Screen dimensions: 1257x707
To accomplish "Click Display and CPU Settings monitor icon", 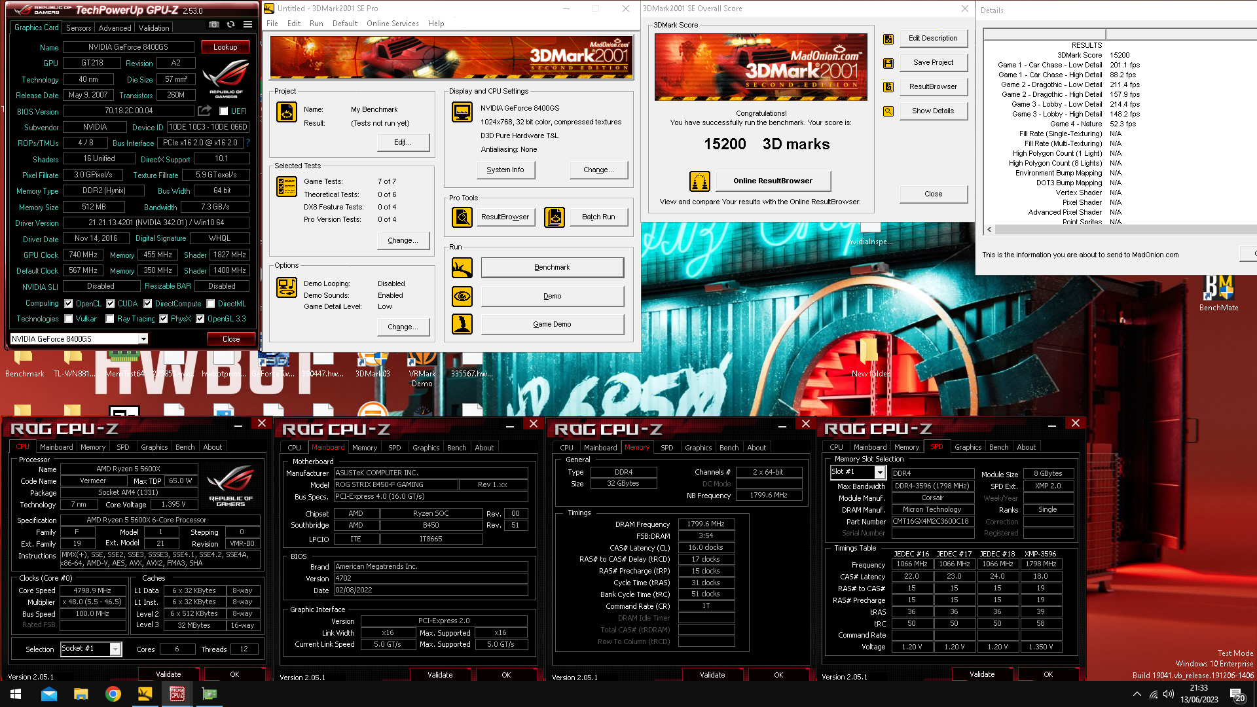I will pos(462,112).
